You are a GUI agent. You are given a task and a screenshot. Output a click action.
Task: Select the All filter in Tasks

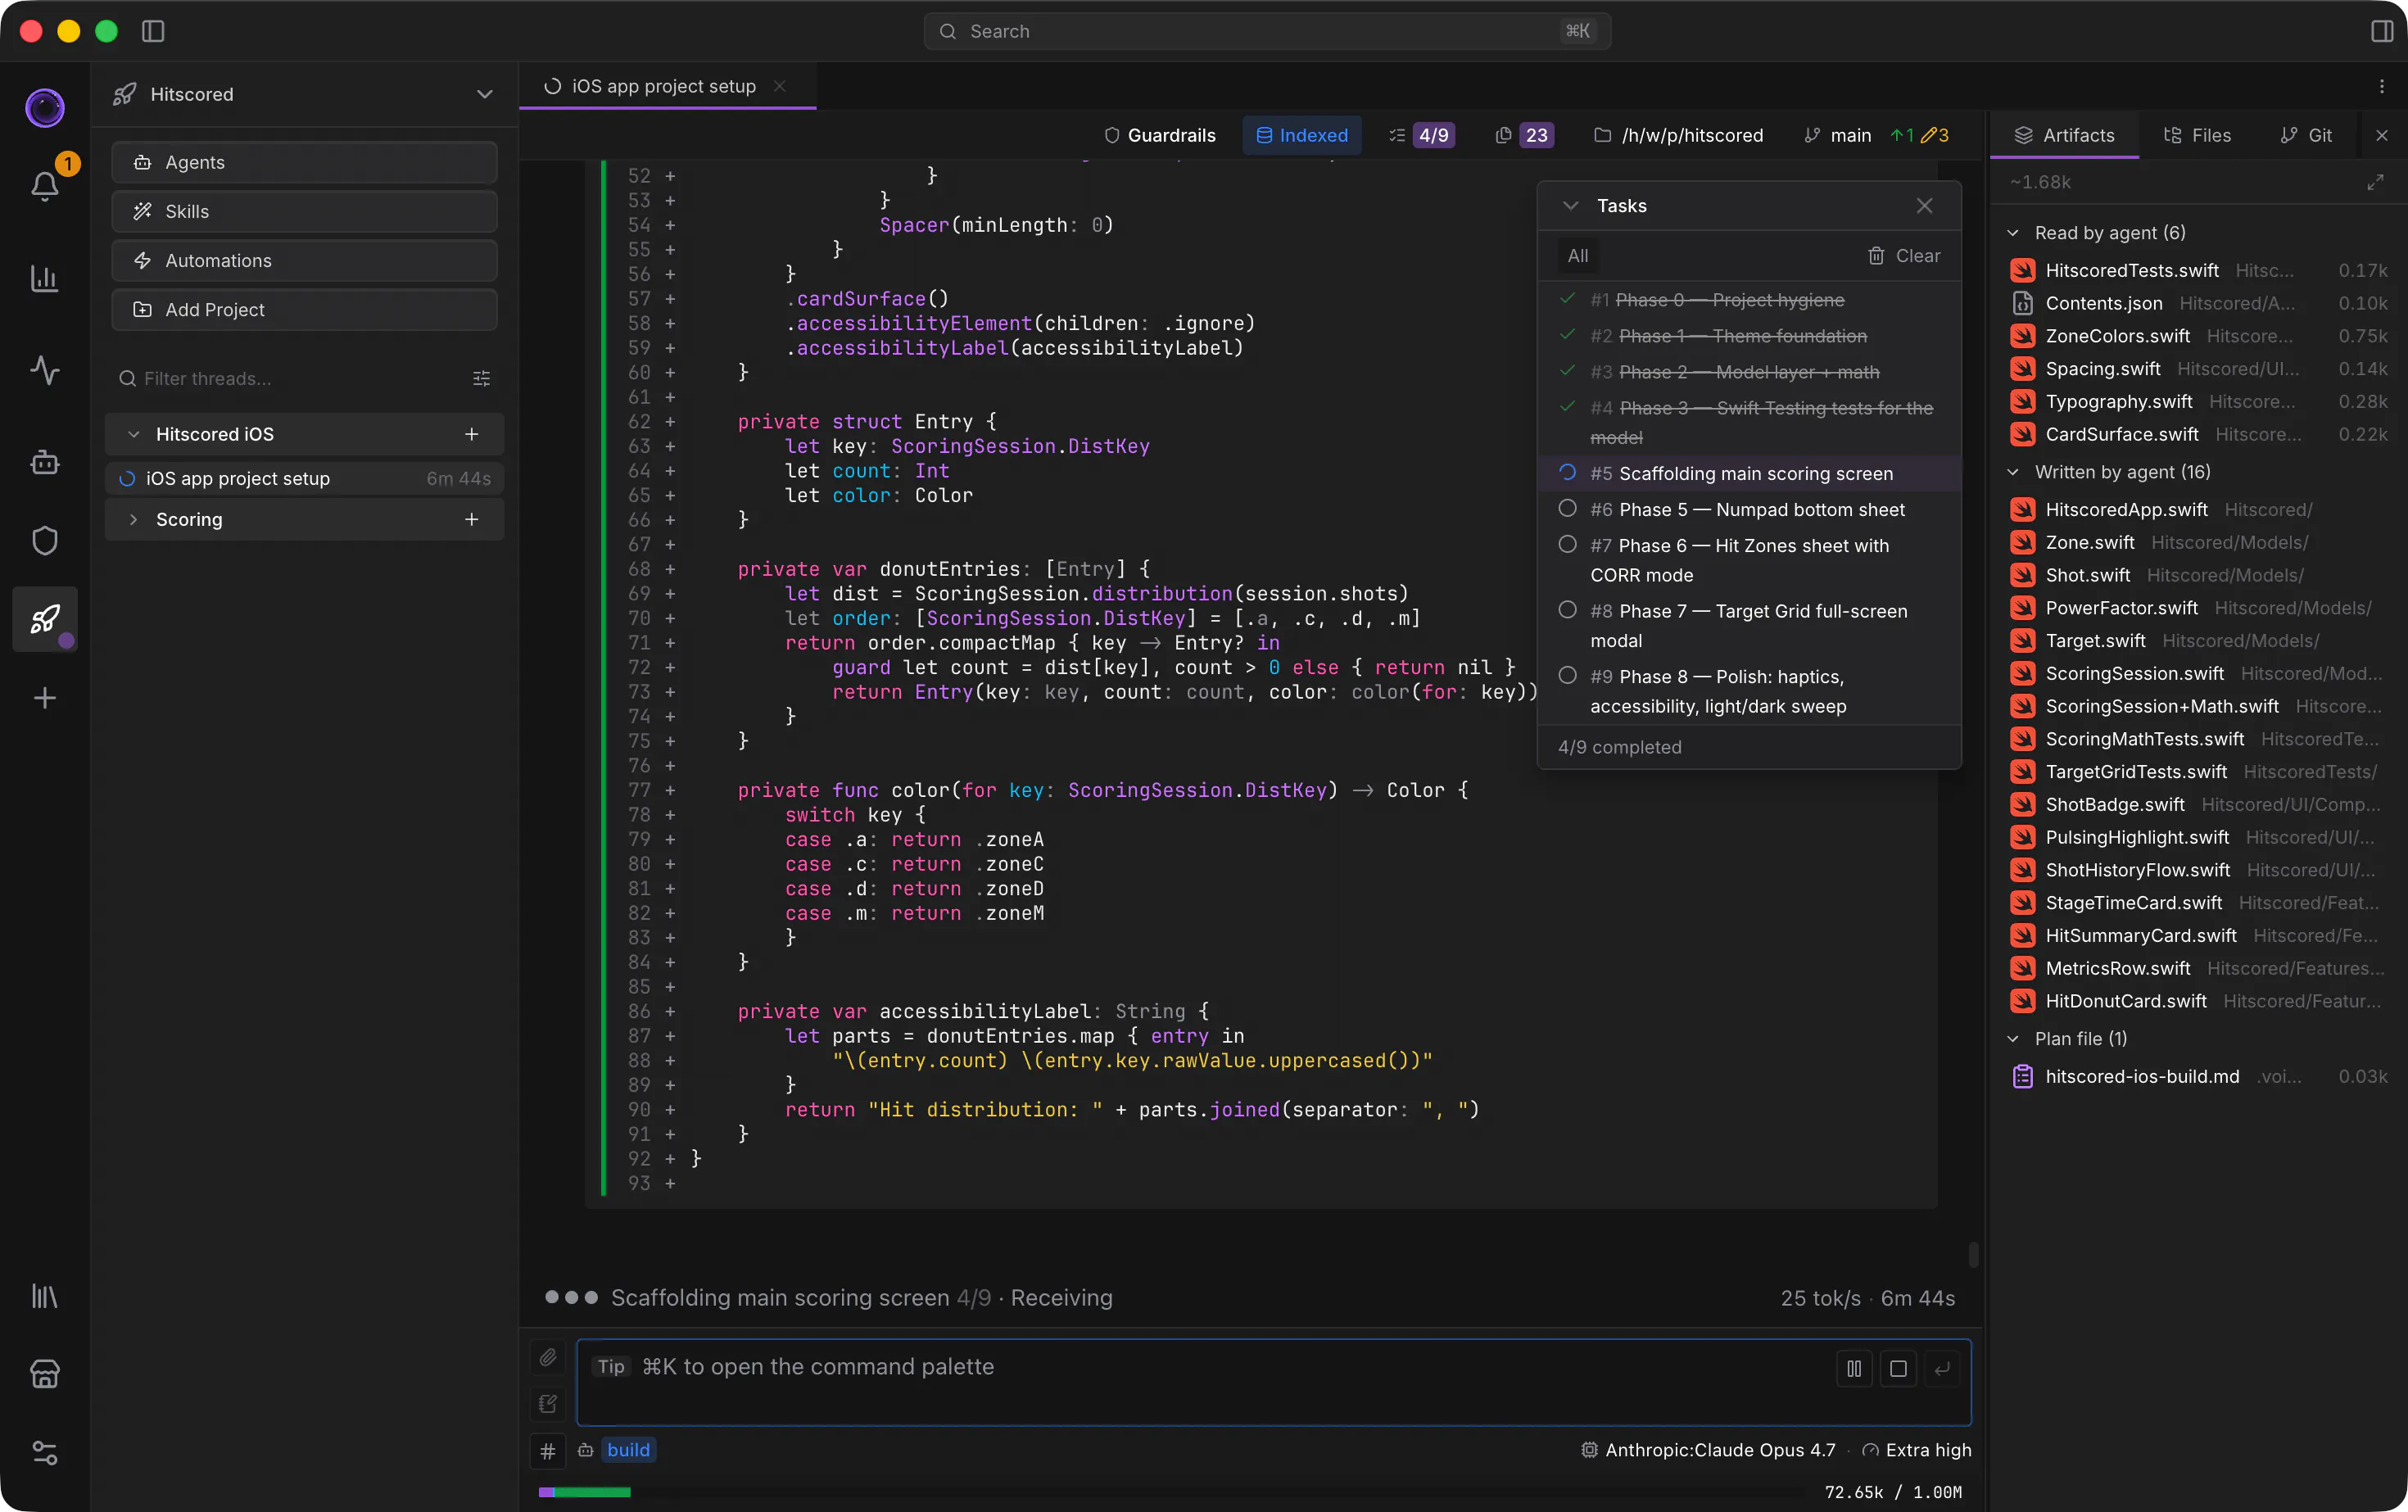click(1578, 256)
